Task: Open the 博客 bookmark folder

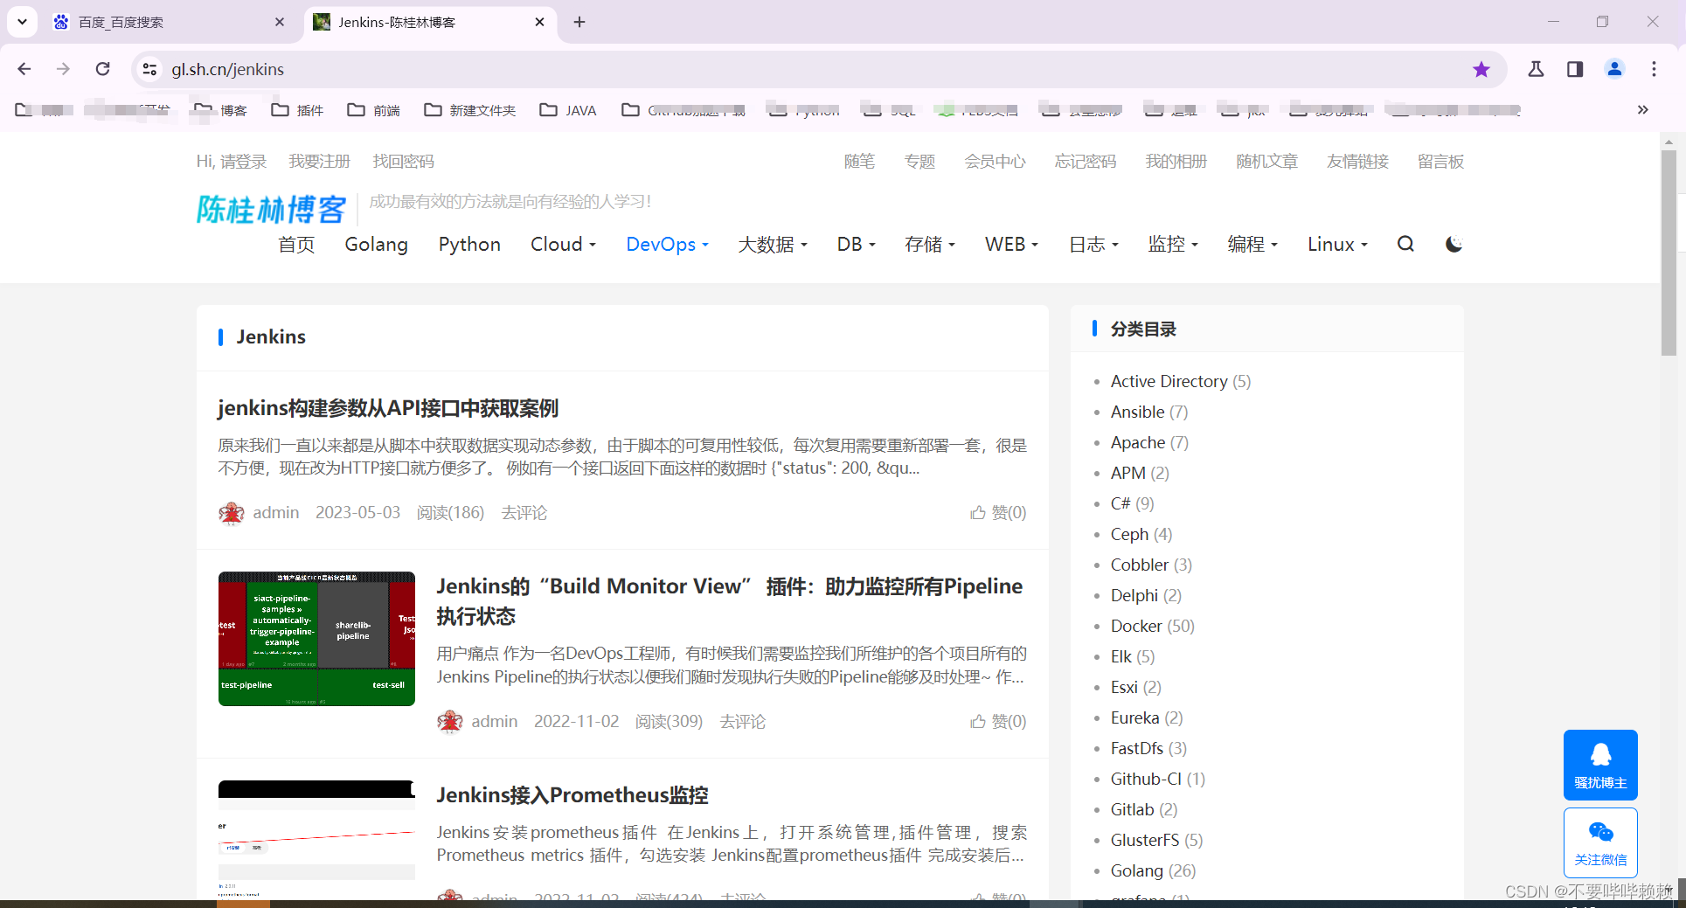Action: click(x=220, y=110)
